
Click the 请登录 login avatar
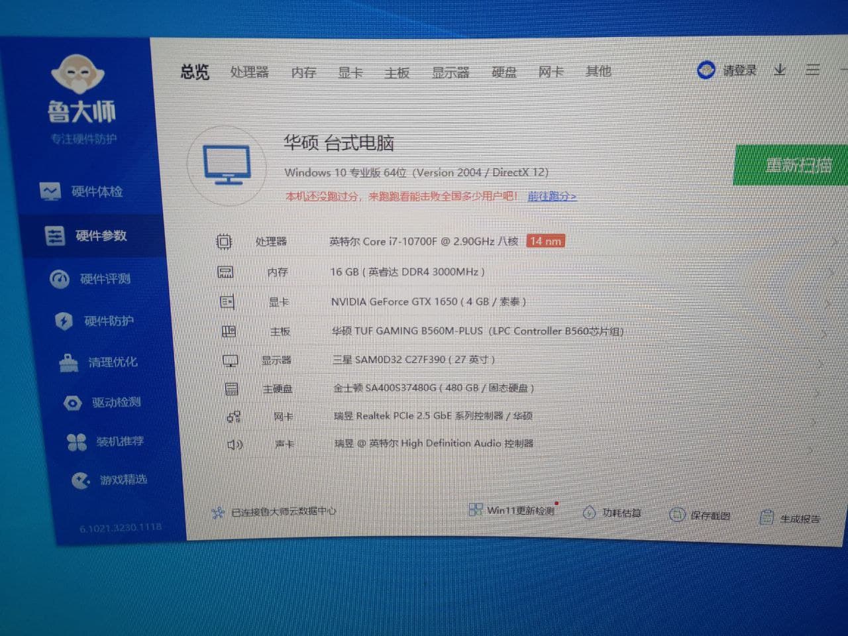pyautogui.click(x=706, y=70)
